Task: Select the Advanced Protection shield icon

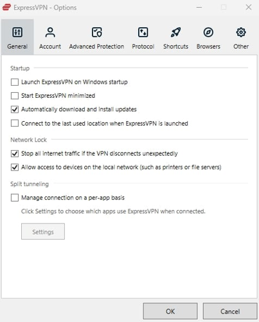Action: [x=96, y=32]
